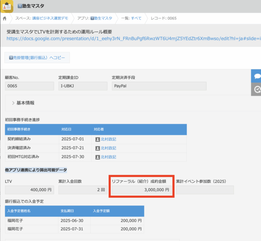This screenshot has width=261, height=241.
Task: Open the すべて list view link
Action: [136, 19]
